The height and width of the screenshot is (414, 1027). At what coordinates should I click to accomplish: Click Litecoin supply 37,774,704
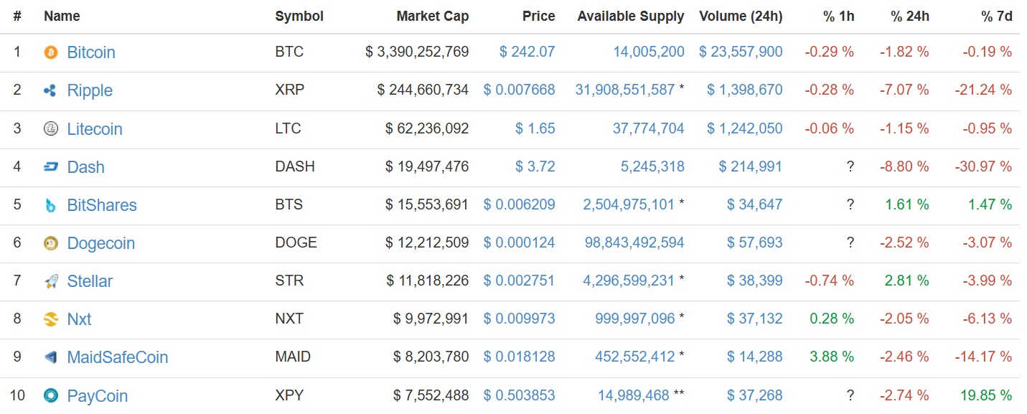[649, 128]
